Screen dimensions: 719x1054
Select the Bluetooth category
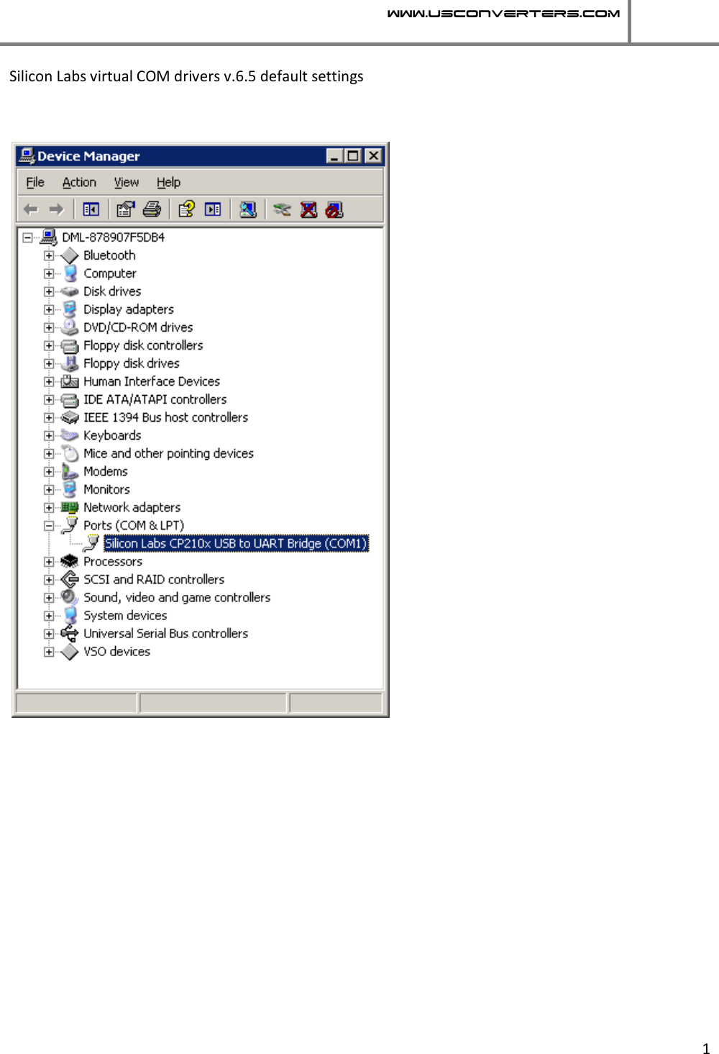[109, 255]
